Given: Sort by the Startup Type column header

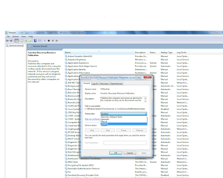Looking at the screenshot, I should click(168, 52).
